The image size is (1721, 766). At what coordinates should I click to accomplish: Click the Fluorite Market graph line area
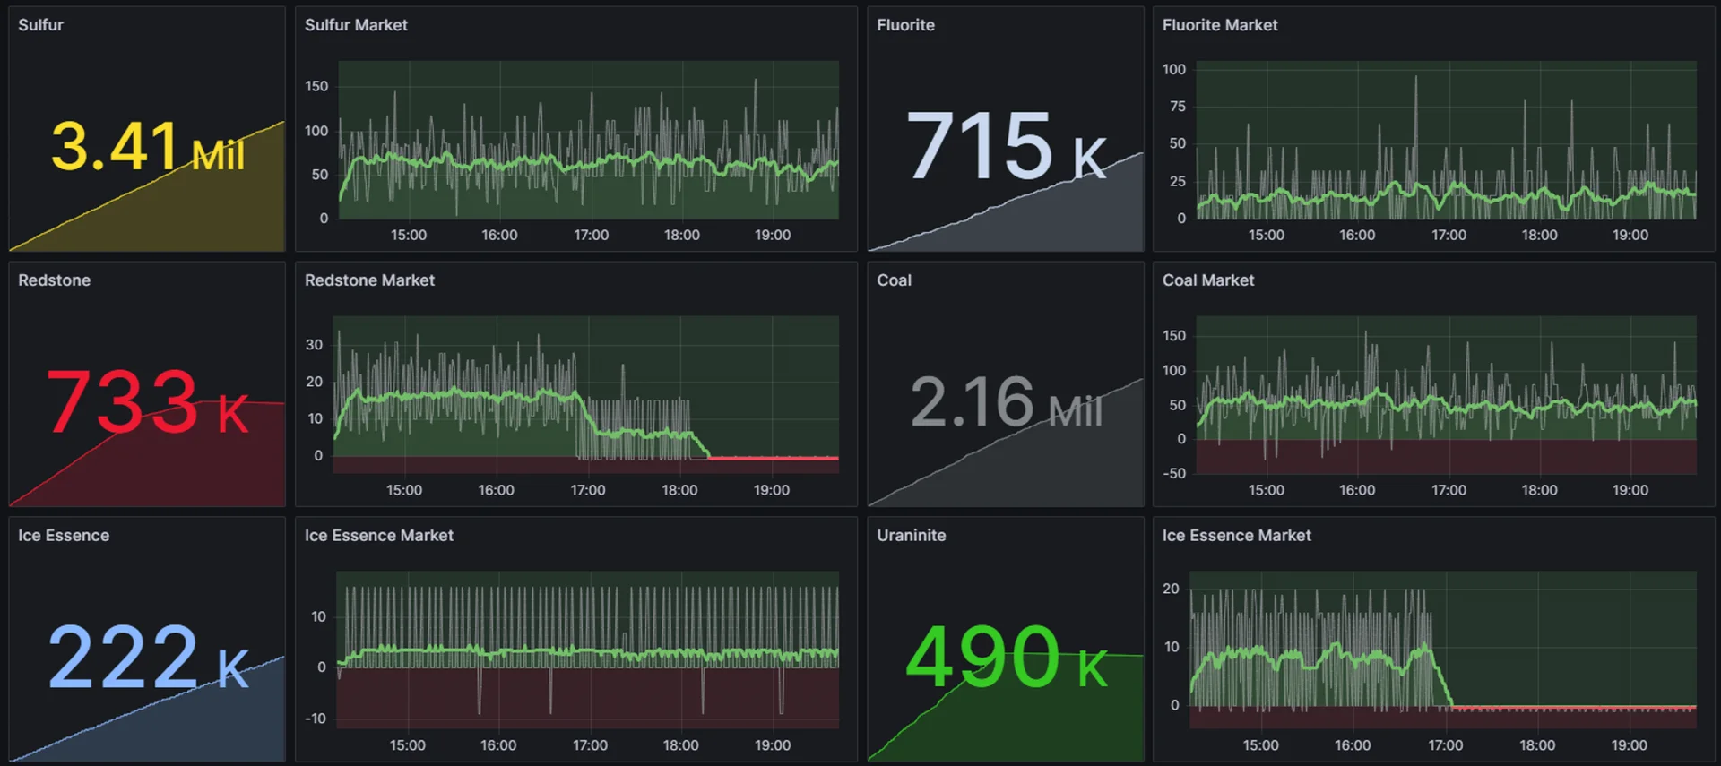(1446, 141)
